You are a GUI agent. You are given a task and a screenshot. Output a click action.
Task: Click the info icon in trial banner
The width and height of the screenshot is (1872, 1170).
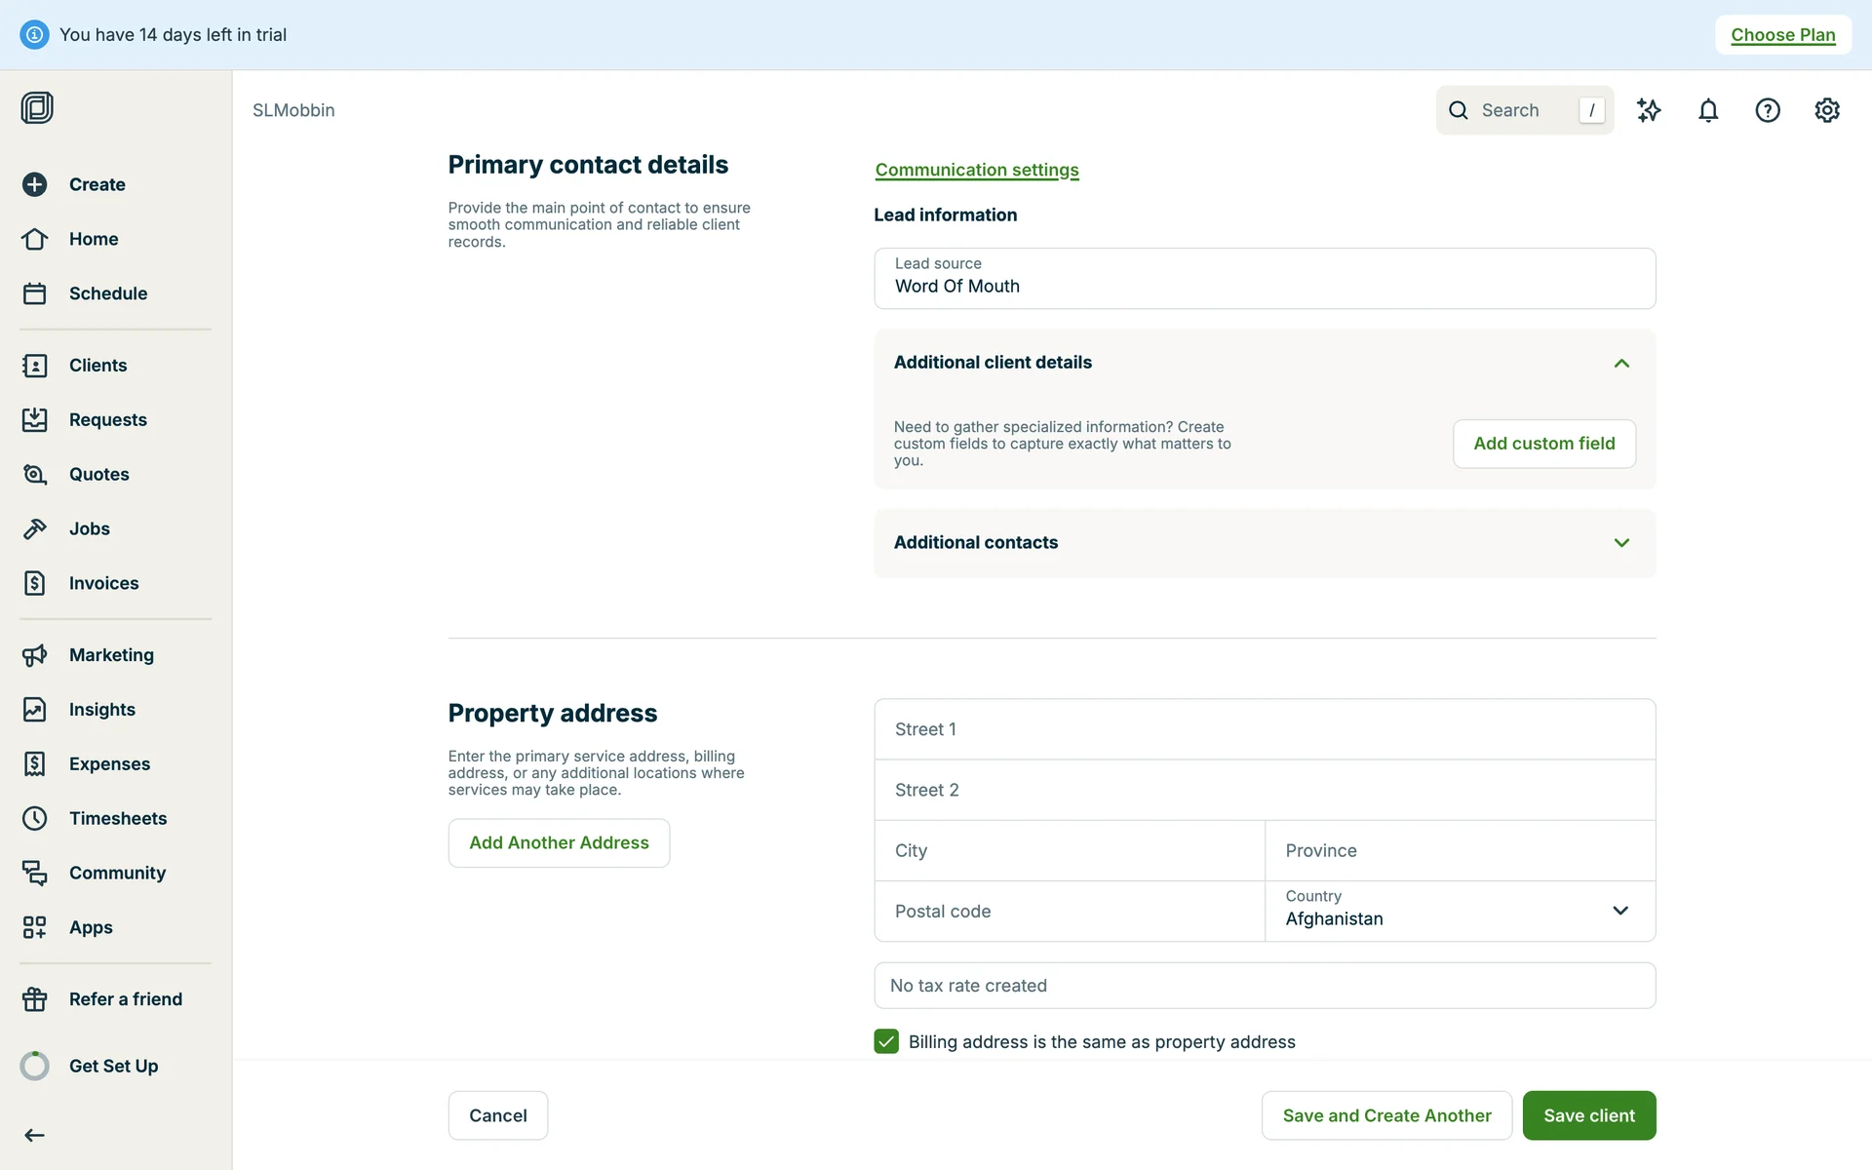34,35
